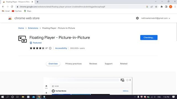Select the Overview tab

53,64
